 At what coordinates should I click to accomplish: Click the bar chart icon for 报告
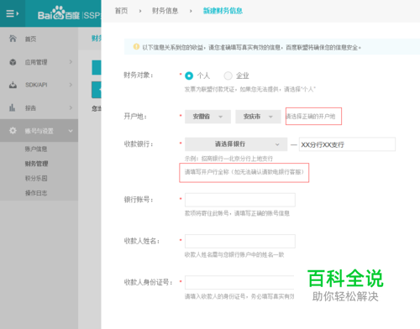tap(12, 107)
